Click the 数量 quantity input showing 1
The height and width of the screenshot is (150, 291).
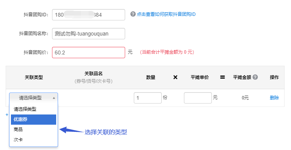[x=148, y=98]
